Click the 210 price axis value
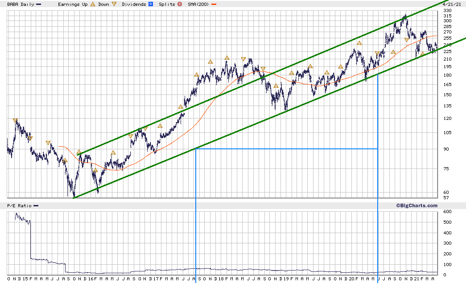 [447, 59]
